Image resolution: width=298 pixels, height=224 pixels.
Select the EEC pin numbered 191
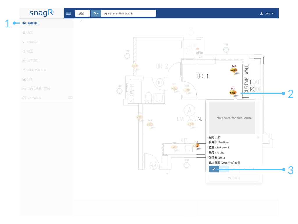coord(134,66)
